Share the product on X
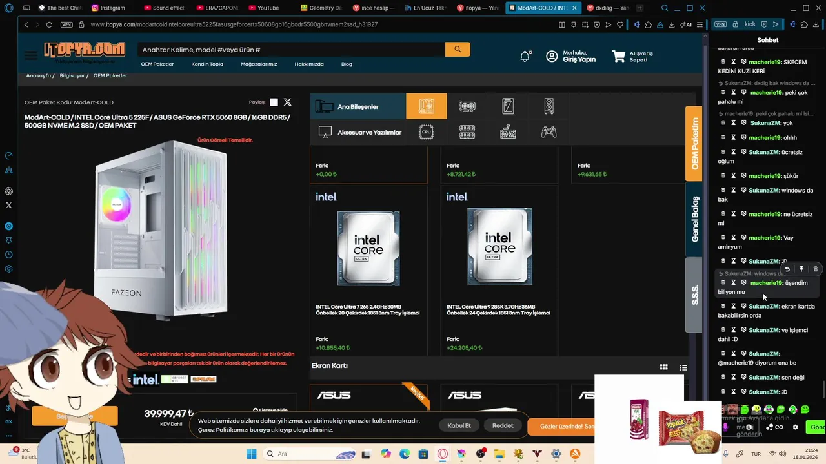 (x=287, y=102)
